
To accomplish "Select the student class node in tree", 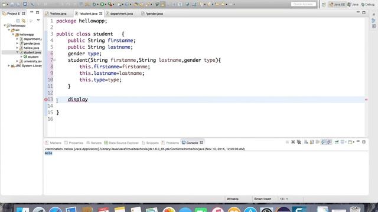I will pos(33,57).
